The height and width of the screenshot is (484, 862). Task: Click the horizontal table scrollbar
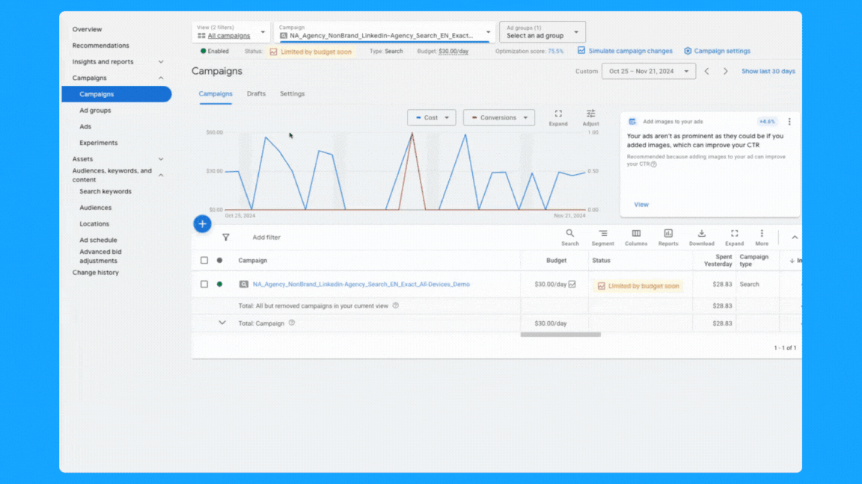tap(560, 334)
